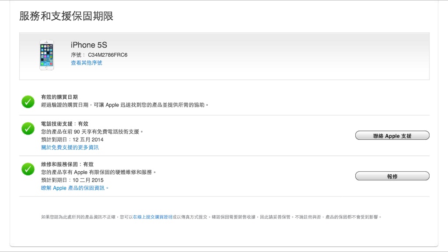Click the 經過驗證的購買日期 description line
The width and height of the screenshot is (448, 252).
[125, 105]
